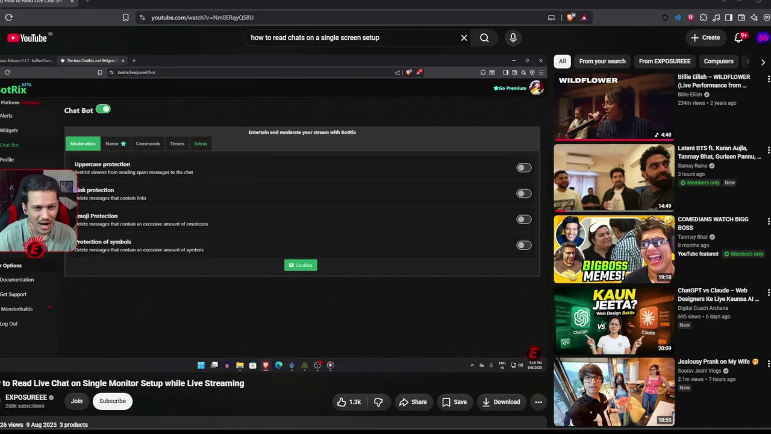The width and height of the screenshot is (771, 434).
Task: Clear the YouTube search text with the X
Action: tap(464, 38)
